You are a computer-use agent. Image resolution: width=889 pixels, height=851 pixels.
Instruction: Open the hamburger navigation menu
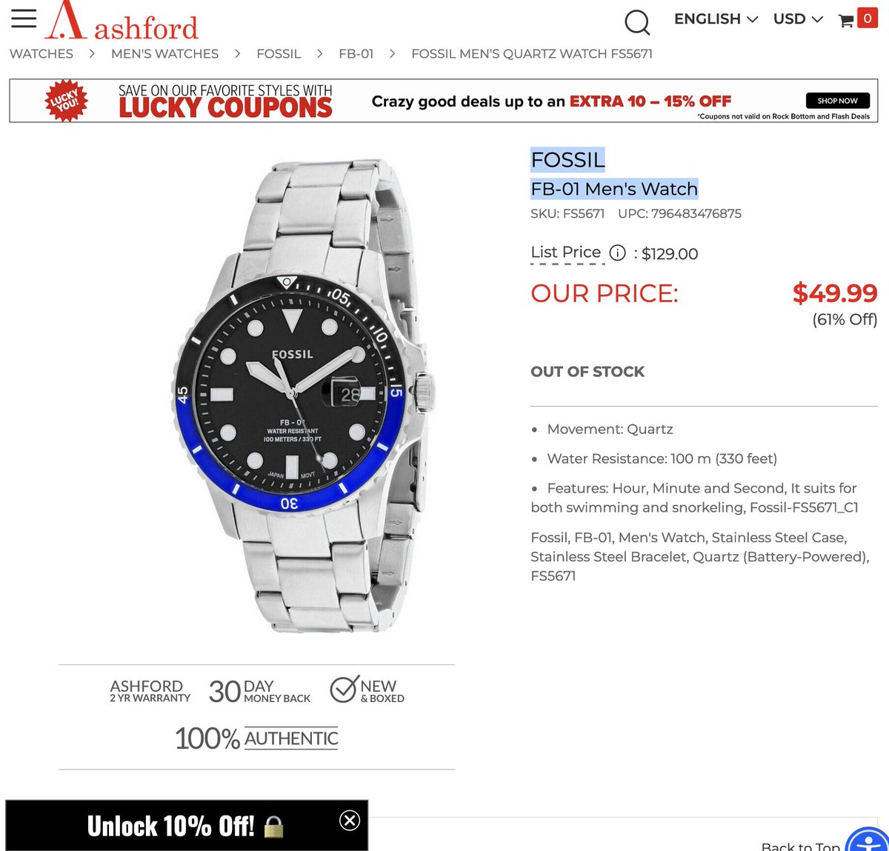[24, 19]
